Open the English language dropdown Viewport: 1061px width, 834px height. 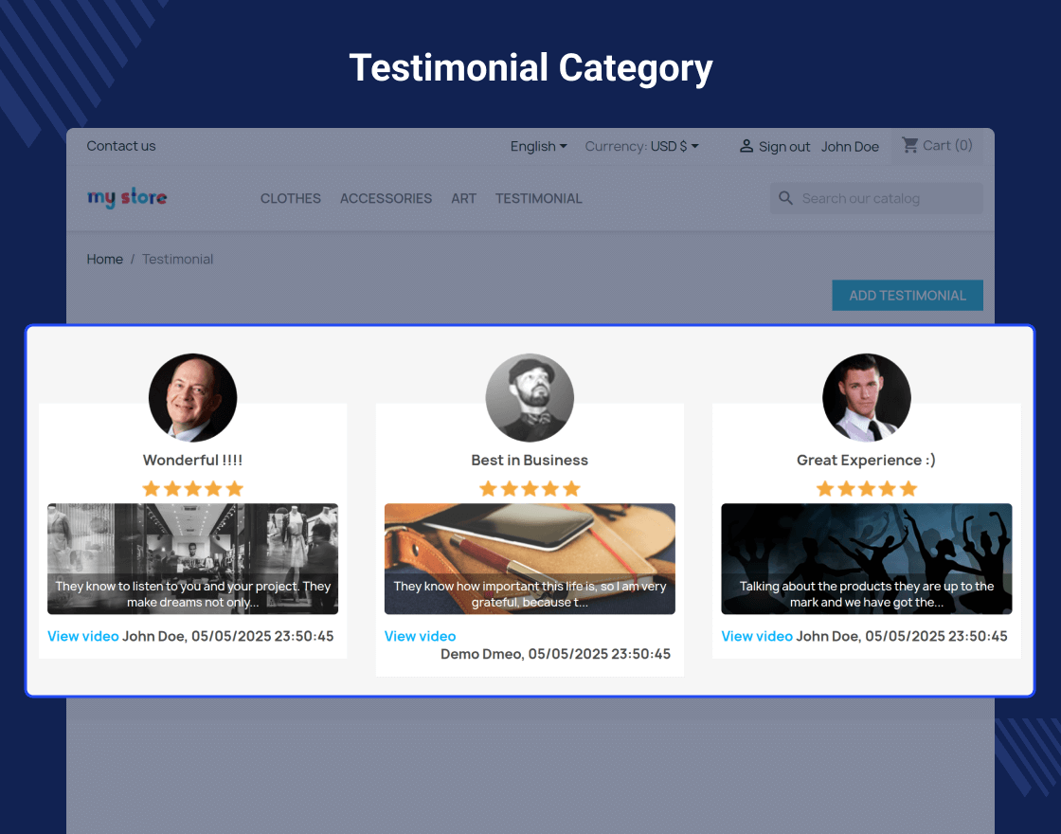click(539, 146)
